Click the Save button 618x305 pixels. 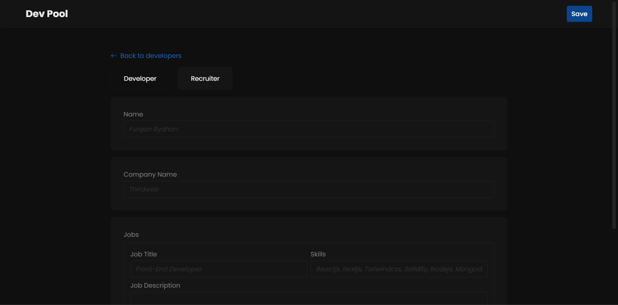[579, 14]
